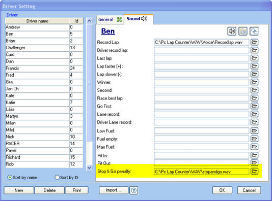Click the duplicate windows icon at top right

click(254, 31)
